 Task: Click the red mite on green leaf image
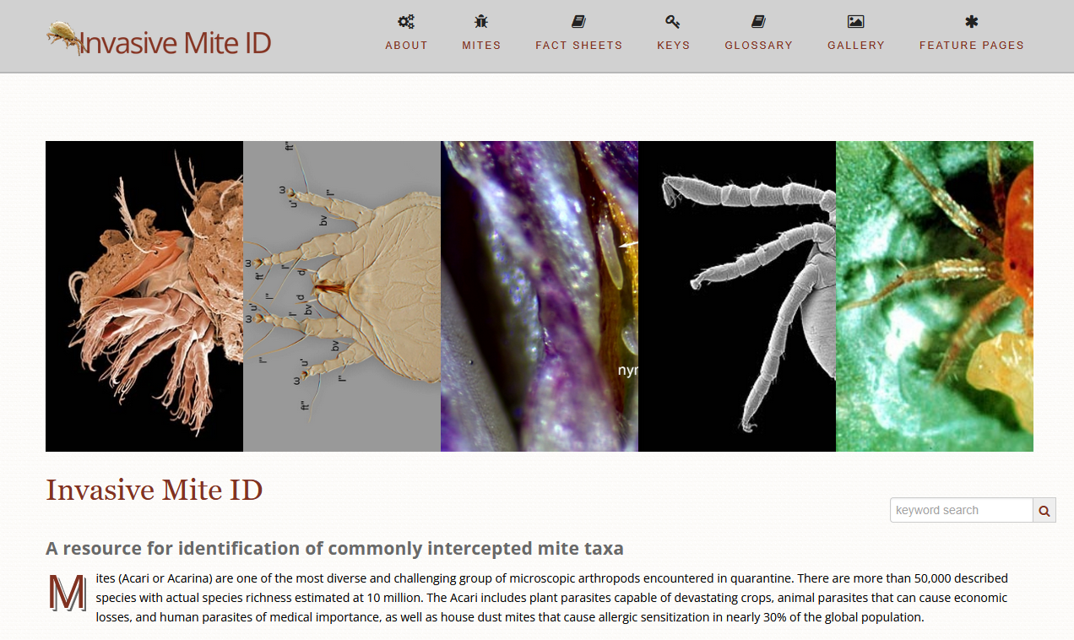tap(934, 295)
